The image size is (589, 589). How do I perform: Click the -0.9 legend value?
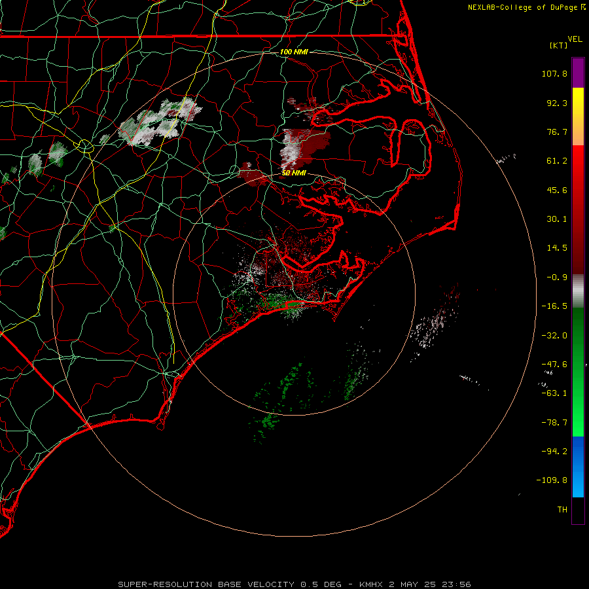pos(557,277)
